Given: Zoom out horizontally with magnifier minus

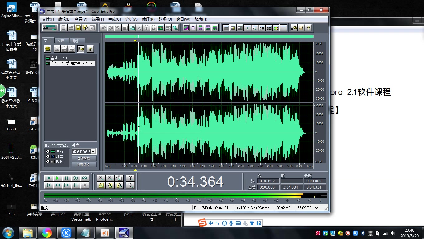Looking at the screenshot, I should pyautogui.click(x=110, y=178).
